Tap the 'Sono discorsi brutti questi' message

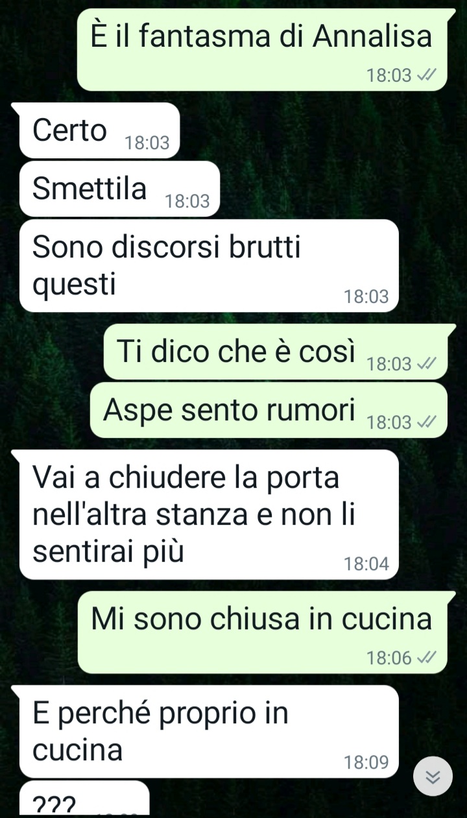coord(209,266)
